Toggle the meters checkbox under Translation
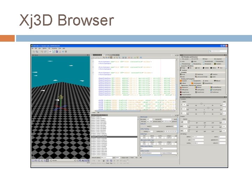Image resolution: width=252 pixels, height=189 pixels. click(181, 101)
